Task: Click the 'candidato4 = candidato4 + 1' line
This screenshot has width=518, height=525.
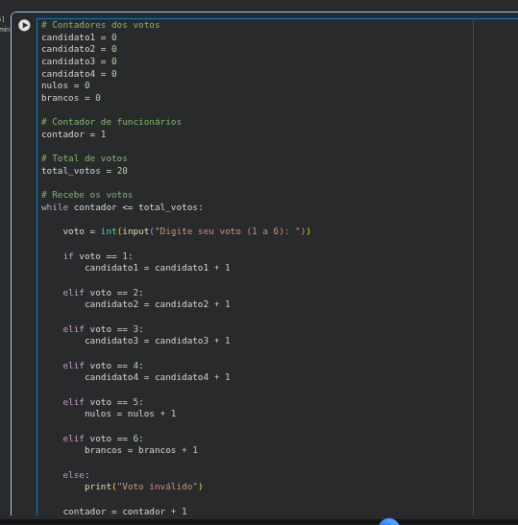Action: [x=158, y=377]
